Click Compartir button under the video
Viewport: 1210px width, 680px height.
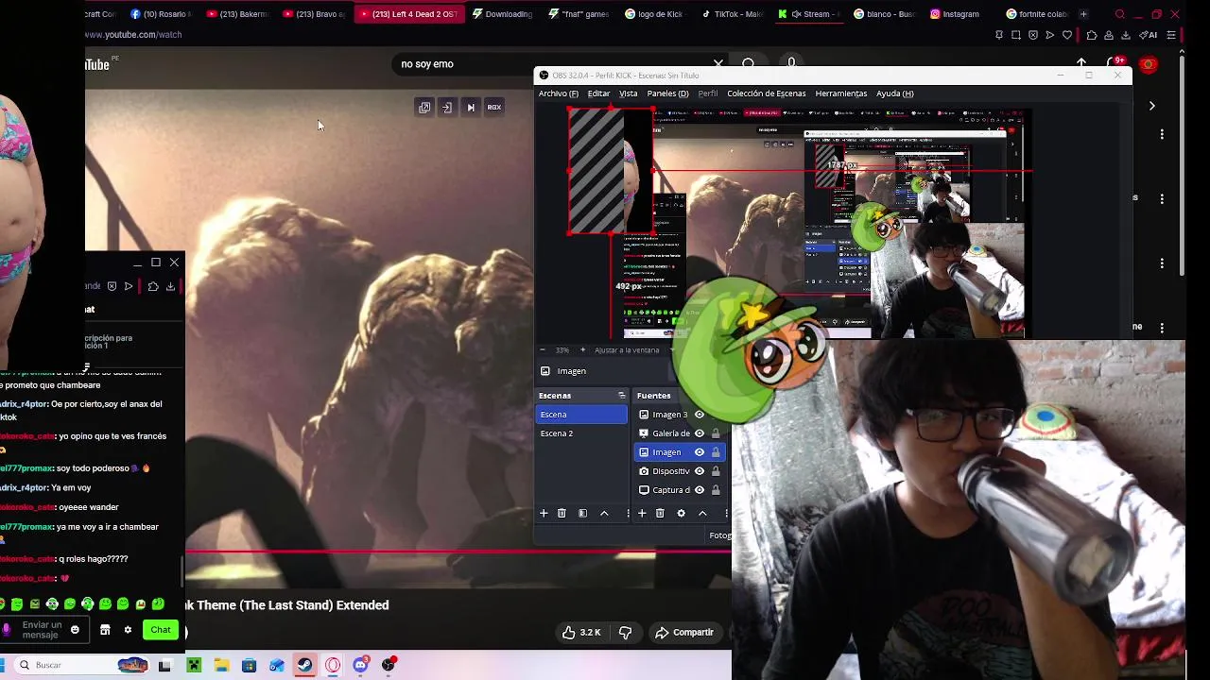[684, 633]
